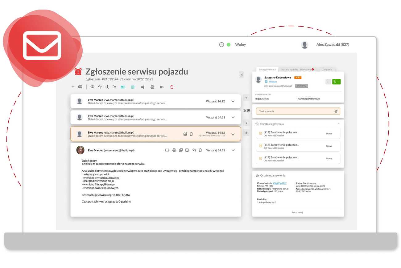
Task: Click the Trudne pytania note field
Action: [293, 111]
